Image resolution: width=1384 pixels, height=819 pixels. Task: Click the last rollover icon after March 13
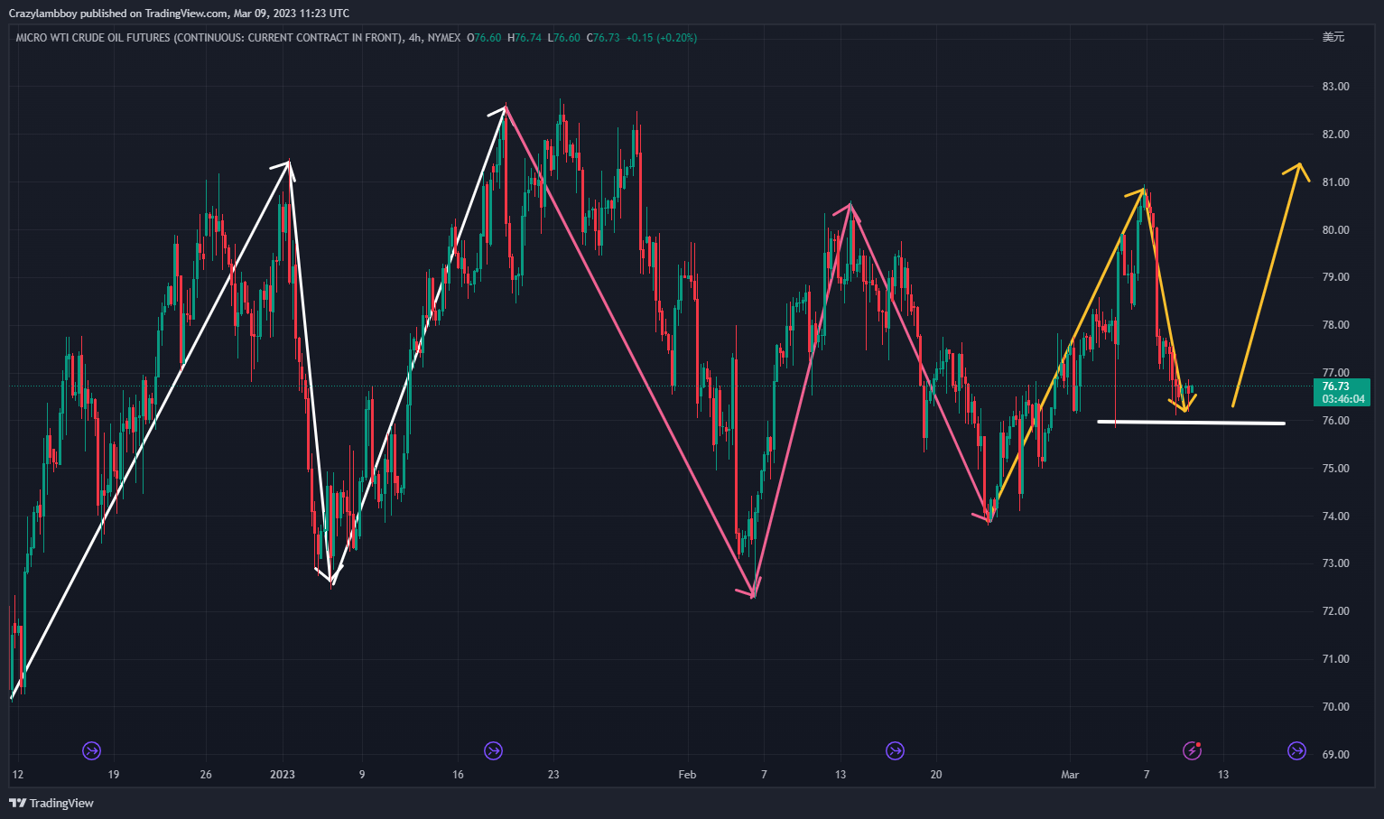tap(1296, 750)
